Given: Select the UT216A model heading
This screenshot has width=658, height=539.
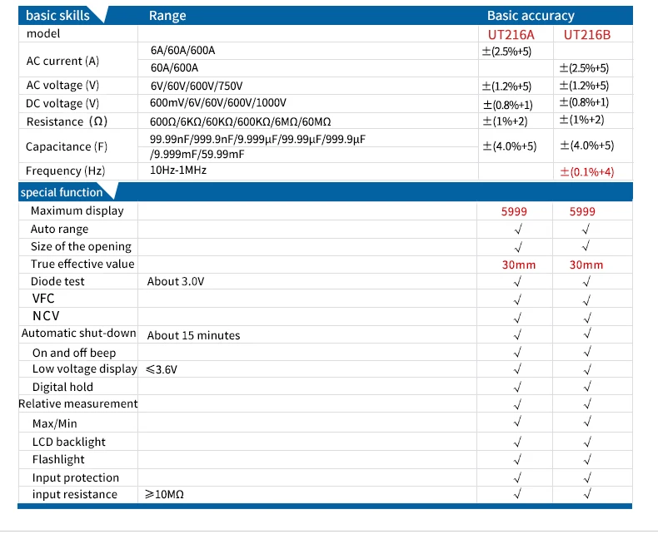Looking at the screenshot, I should 511,34.
